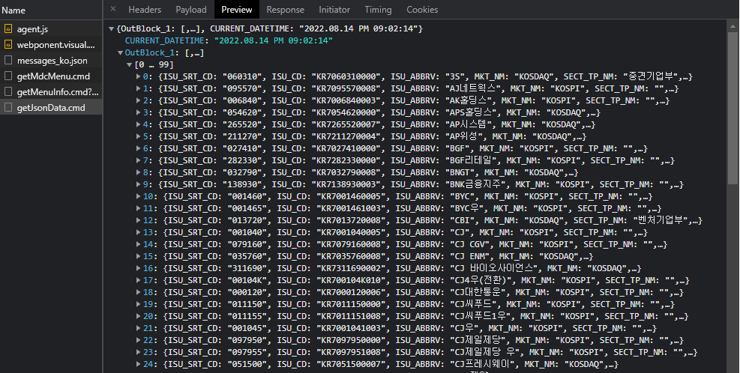
Task: Click the "2022.08.14 PM 09:02:14" teal value
Action: [x=273, y=40]
